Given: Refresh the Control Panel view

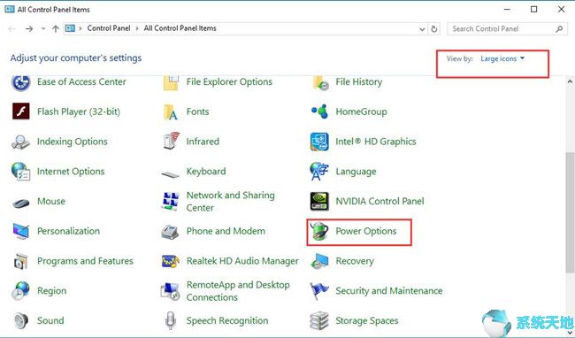Looking at the screenshot, I should [434, 29].
